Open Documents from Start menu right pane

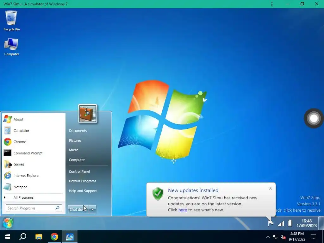[78, 131]
